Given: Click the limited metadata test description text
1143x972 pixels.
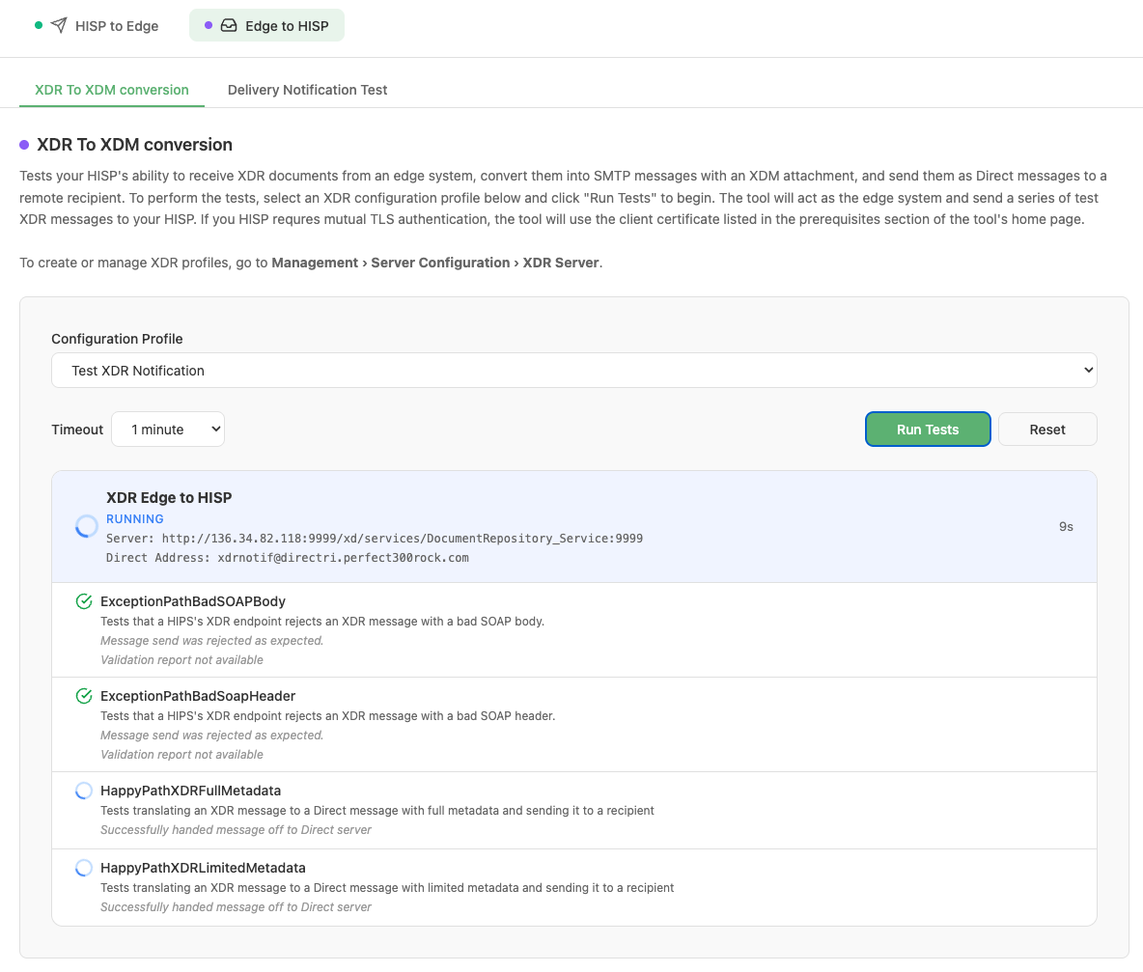Looking at the screenshot, I should coord(387,887).
